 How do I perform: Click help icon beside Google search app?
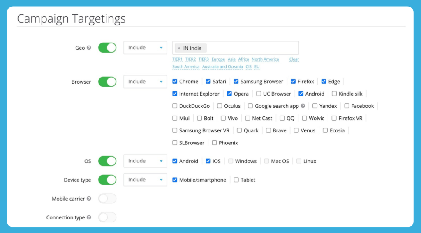point(303,106)
